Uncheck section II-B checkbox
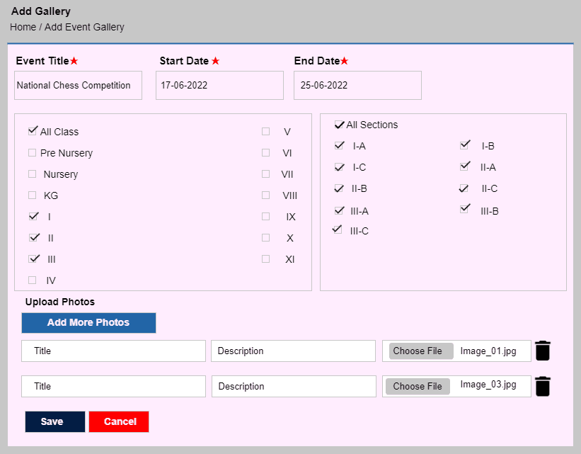 coord(339,188)
